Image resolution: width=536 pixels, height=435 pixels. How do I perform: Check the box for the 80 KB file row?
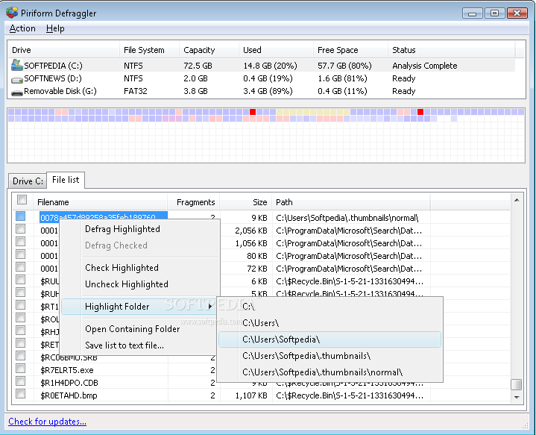(x=21, y=254)
